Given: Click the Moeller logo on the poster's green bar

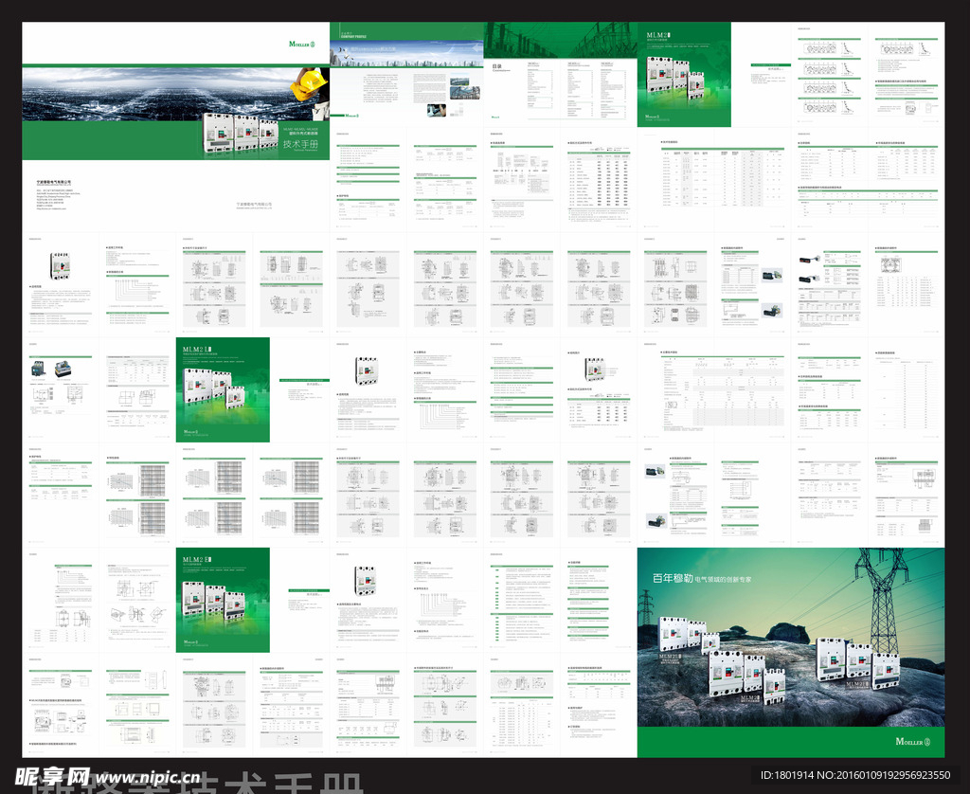Looking at the screenshot, I should tap(912, 741).
